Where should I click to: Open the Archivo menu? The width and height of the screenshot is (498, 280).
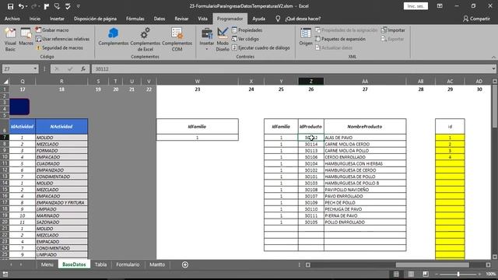point(12,19)
